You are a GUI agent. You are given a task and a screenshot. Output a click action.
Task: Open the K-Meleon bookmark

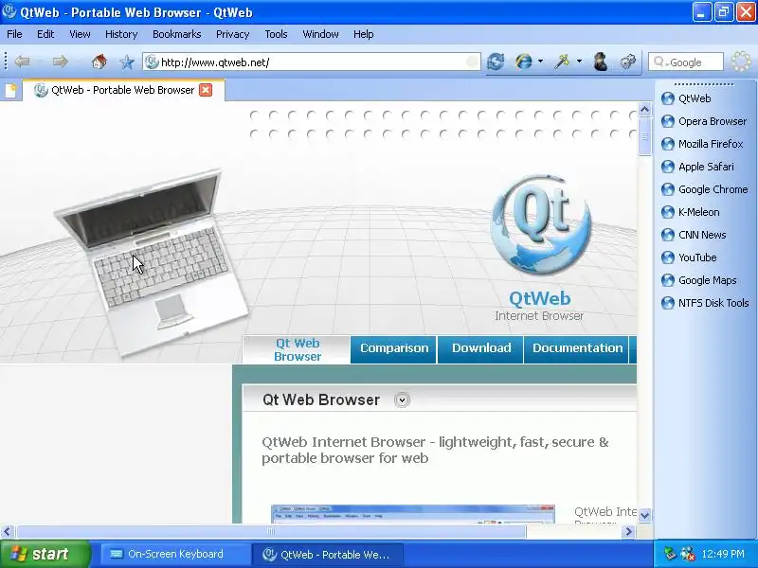pyautogui.click(x=691, y=212)
